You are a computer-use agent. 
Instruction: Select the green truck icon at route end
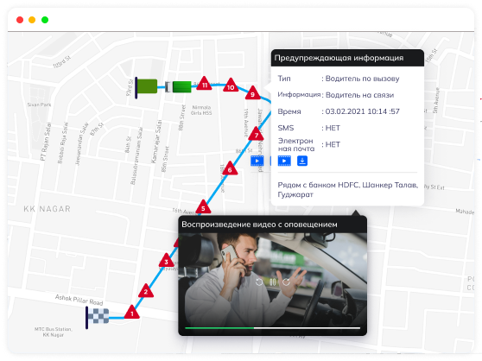(x=178, y=87)
